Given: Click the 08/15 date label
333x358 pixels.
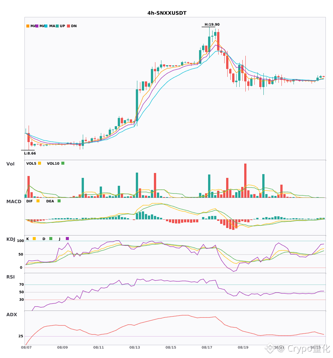Looking at the screenshot, I should pos(171,347).
